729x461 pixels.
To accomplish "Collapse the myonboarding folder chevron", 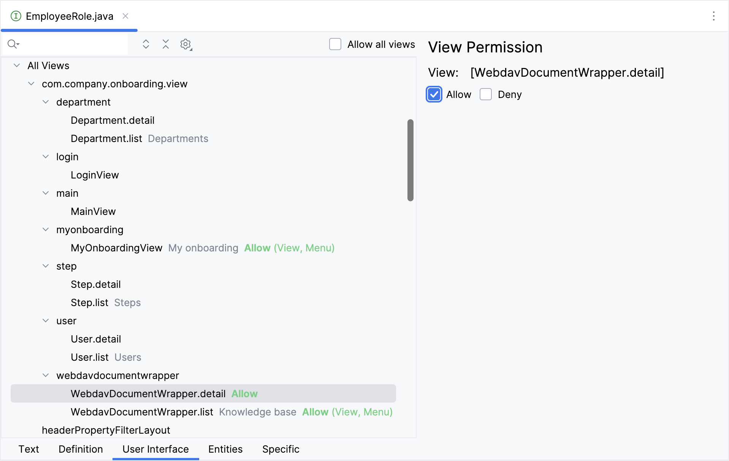I will point(46,230).
